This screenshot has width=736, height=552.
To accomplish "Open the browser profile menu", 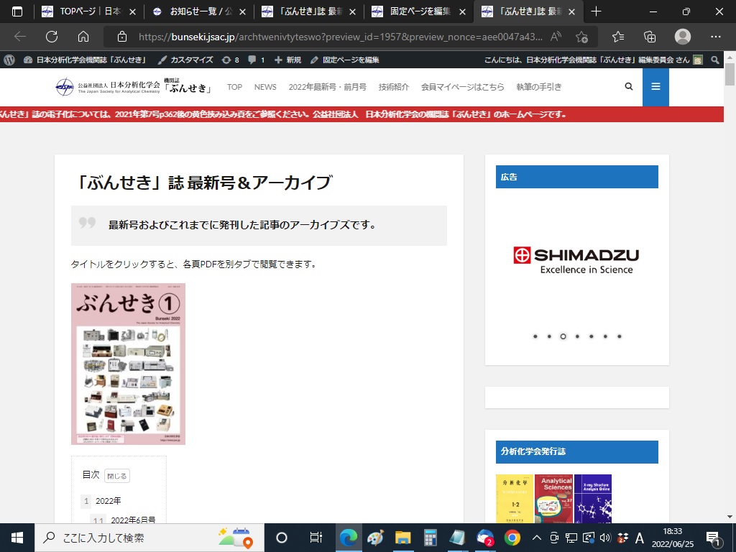I will (683, 37).
